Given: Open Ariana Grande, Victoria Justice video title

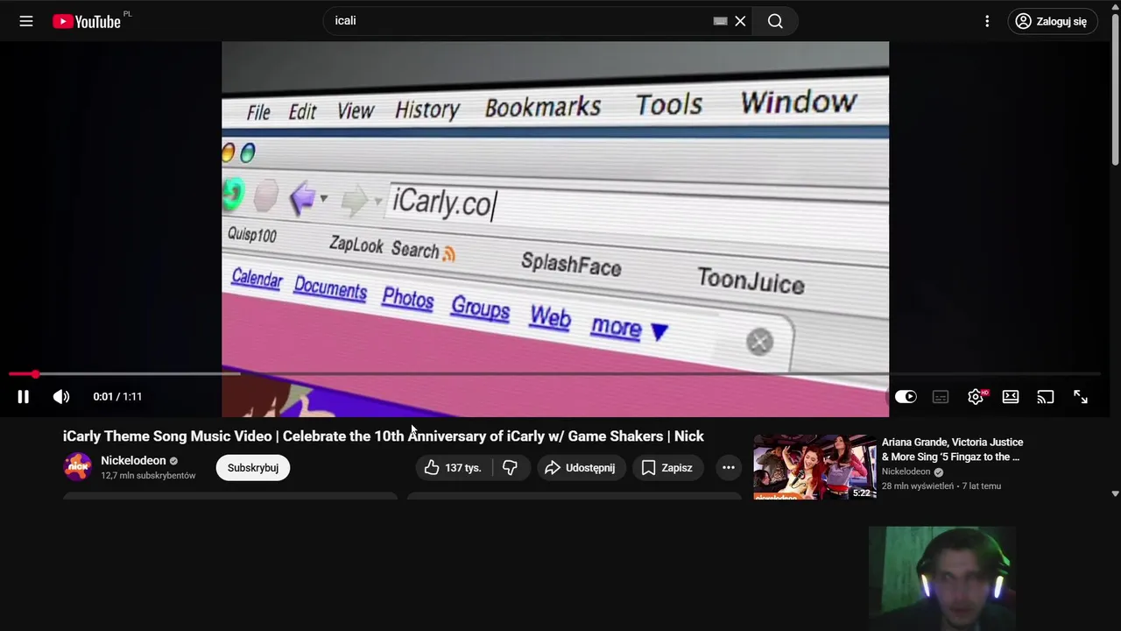Looking at the screenshot, I should (x=953, y=450).
